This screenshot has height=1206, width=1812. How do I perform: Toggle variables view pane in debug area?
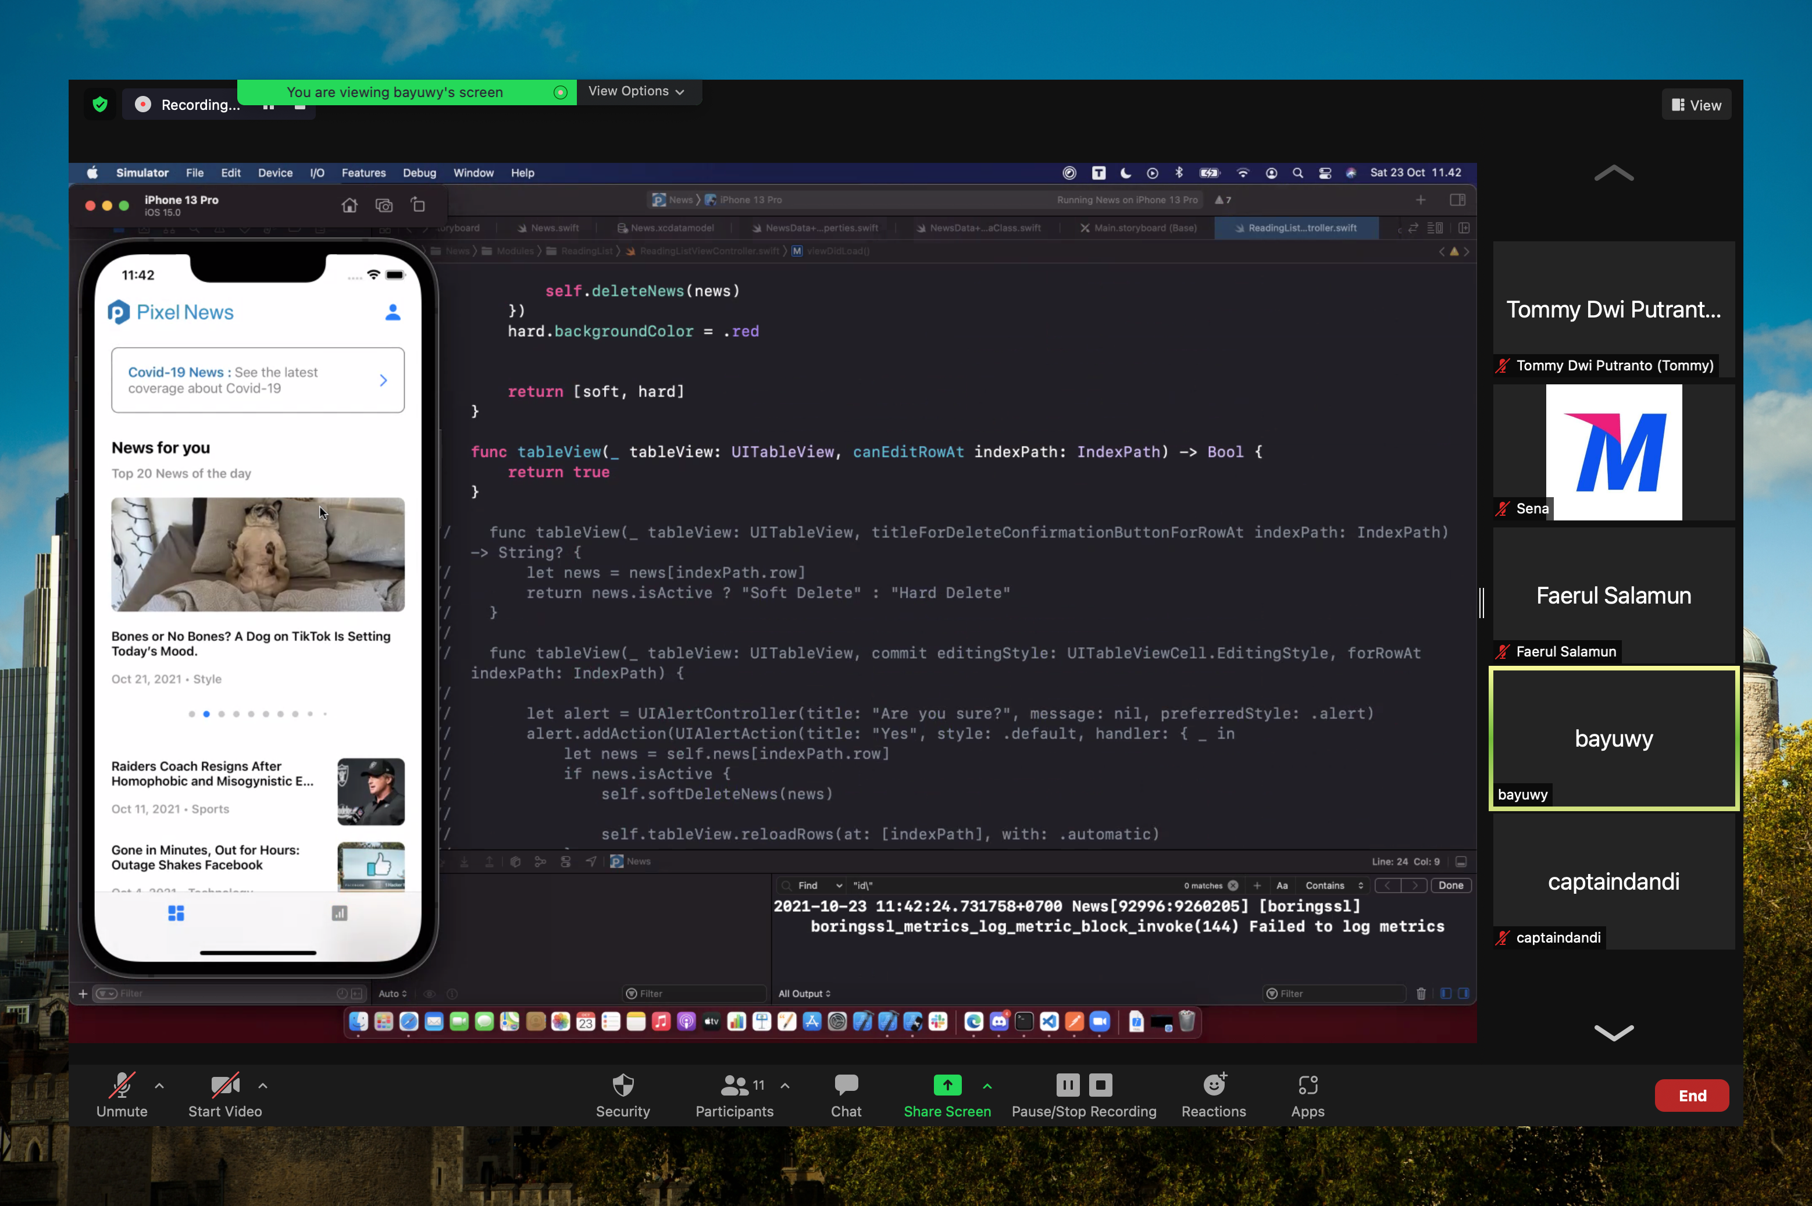coord(1445,994)
